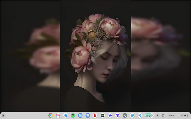The height and width of the screenshot is (119, 191).
Task: Open the Files app
Action: 80,115
